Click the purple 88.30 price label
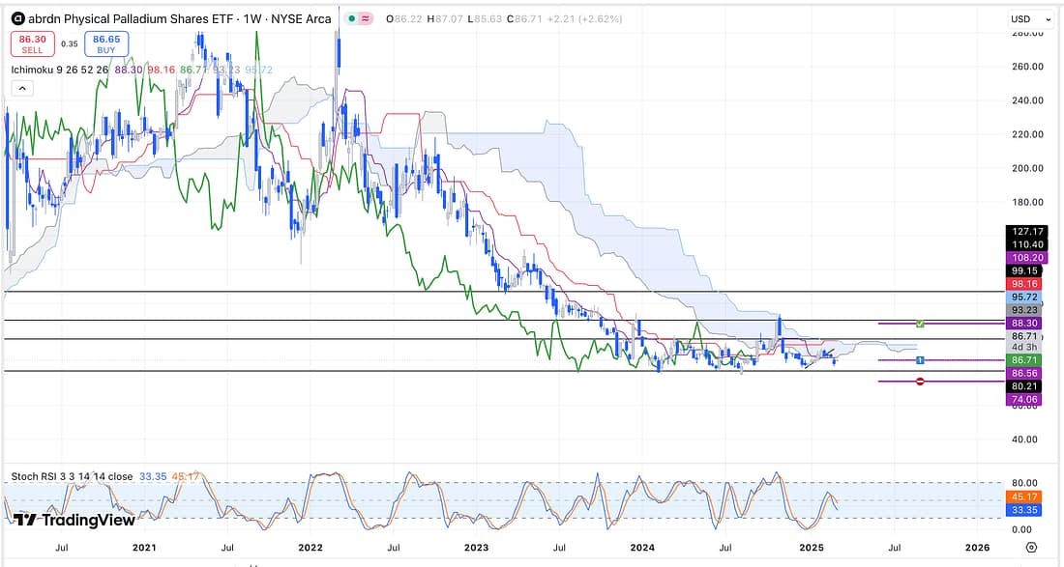 click(1024, 324)
